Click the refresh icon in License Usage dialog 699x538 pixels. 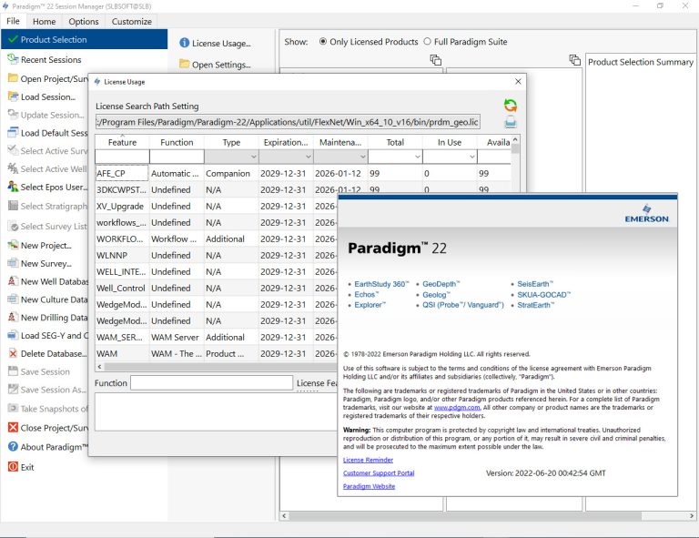(511, 106)
